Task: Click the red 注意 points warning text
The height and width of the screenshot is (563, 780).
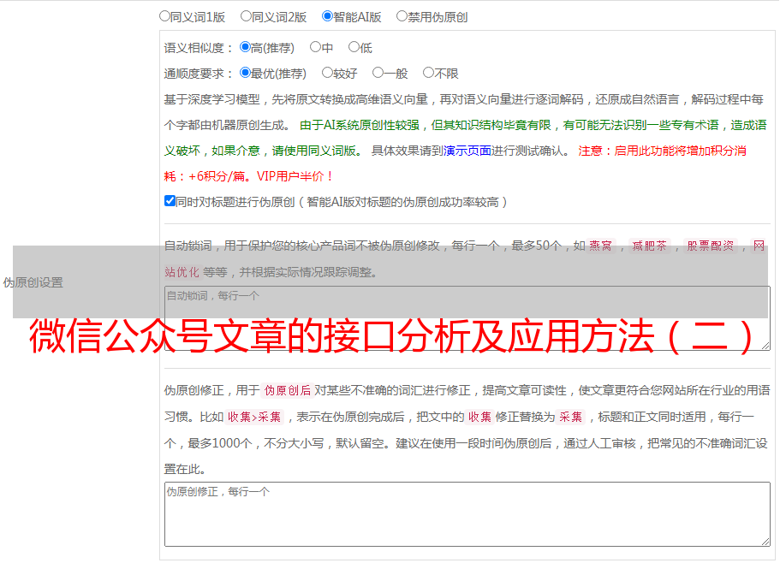Action: 455,163
